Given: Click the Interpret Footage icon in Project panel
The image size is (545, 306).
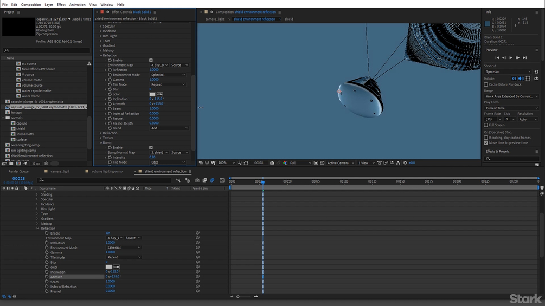Looking at the screenshot, I should tap(4, 164).
